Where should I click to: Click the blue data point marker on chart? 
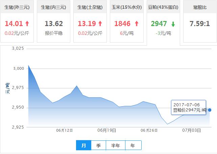tap(210, 110)
